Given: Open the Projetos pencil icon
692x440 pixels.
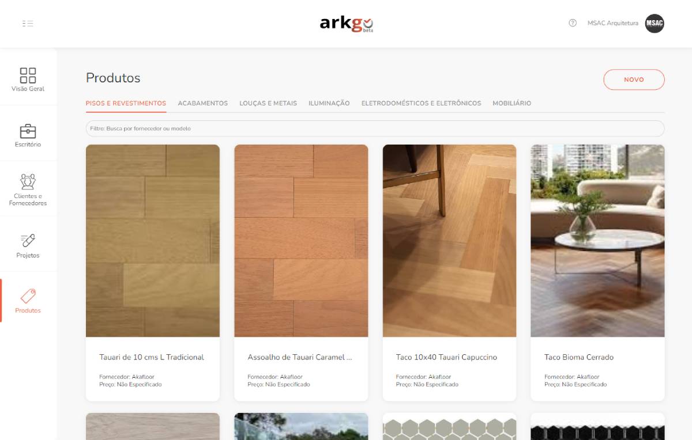Looking at the screenshot, I should tap(28, 241).
